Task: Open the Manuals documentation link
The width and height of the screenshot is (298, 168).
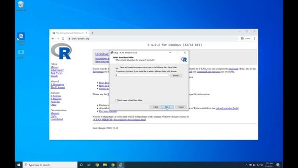Action: coord(55,113)
